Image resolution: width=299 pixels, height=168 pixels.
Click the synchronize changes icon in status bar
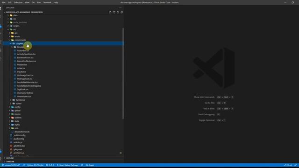pos(24,165)
